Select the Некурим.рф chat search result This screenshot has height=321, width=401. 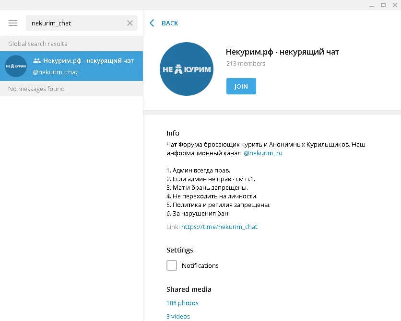[71, 66]
